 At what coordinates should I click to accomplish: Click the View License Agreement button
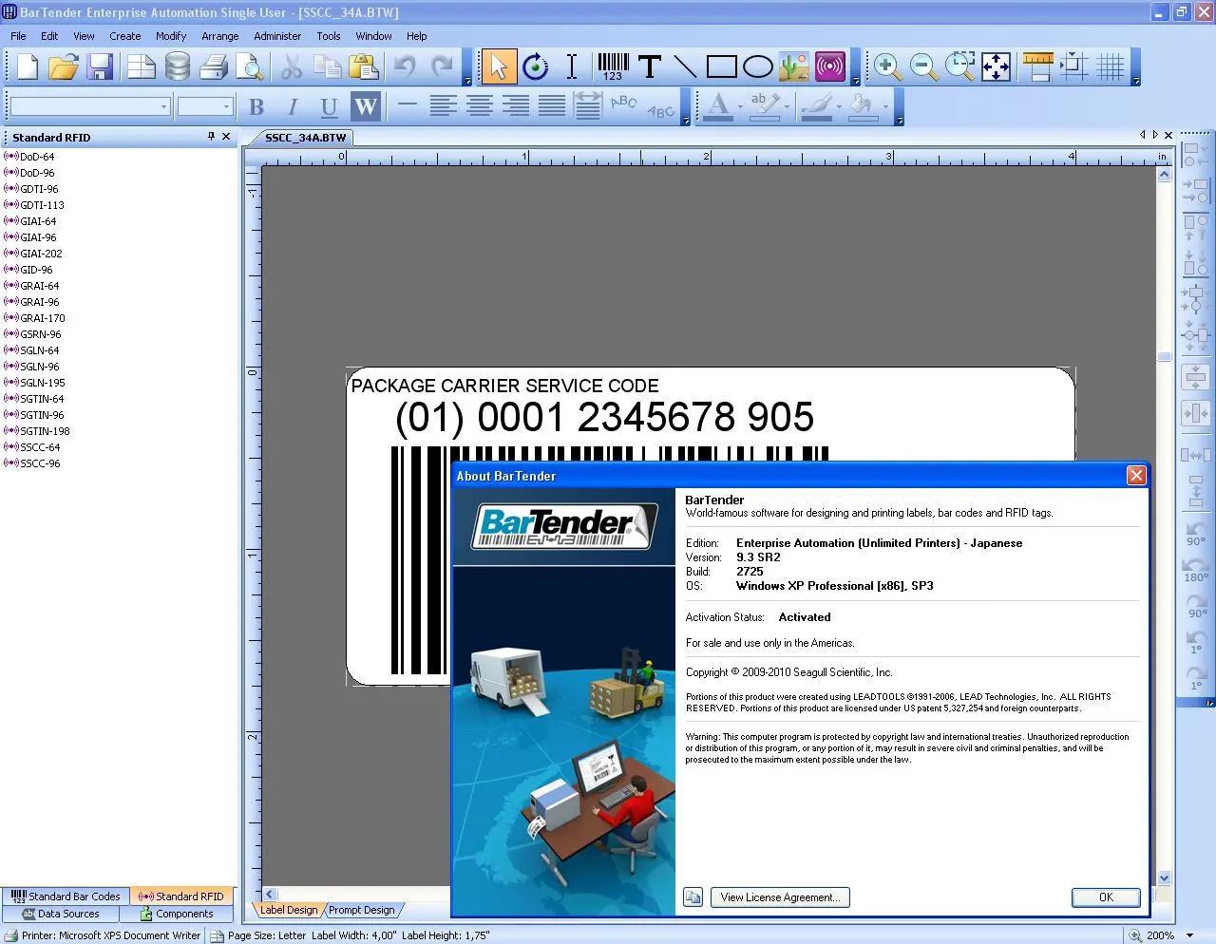pyautogui.click(x=780, y=897)
